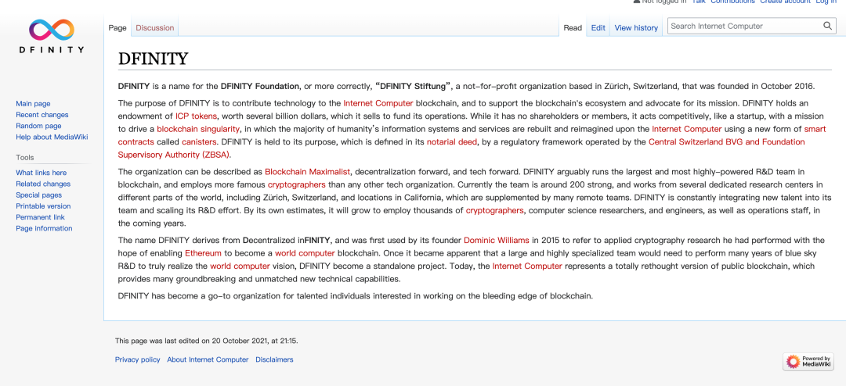Open About Internet Computer footer link
The height and width of the screenshot is (386, 846).
point(208,359)
